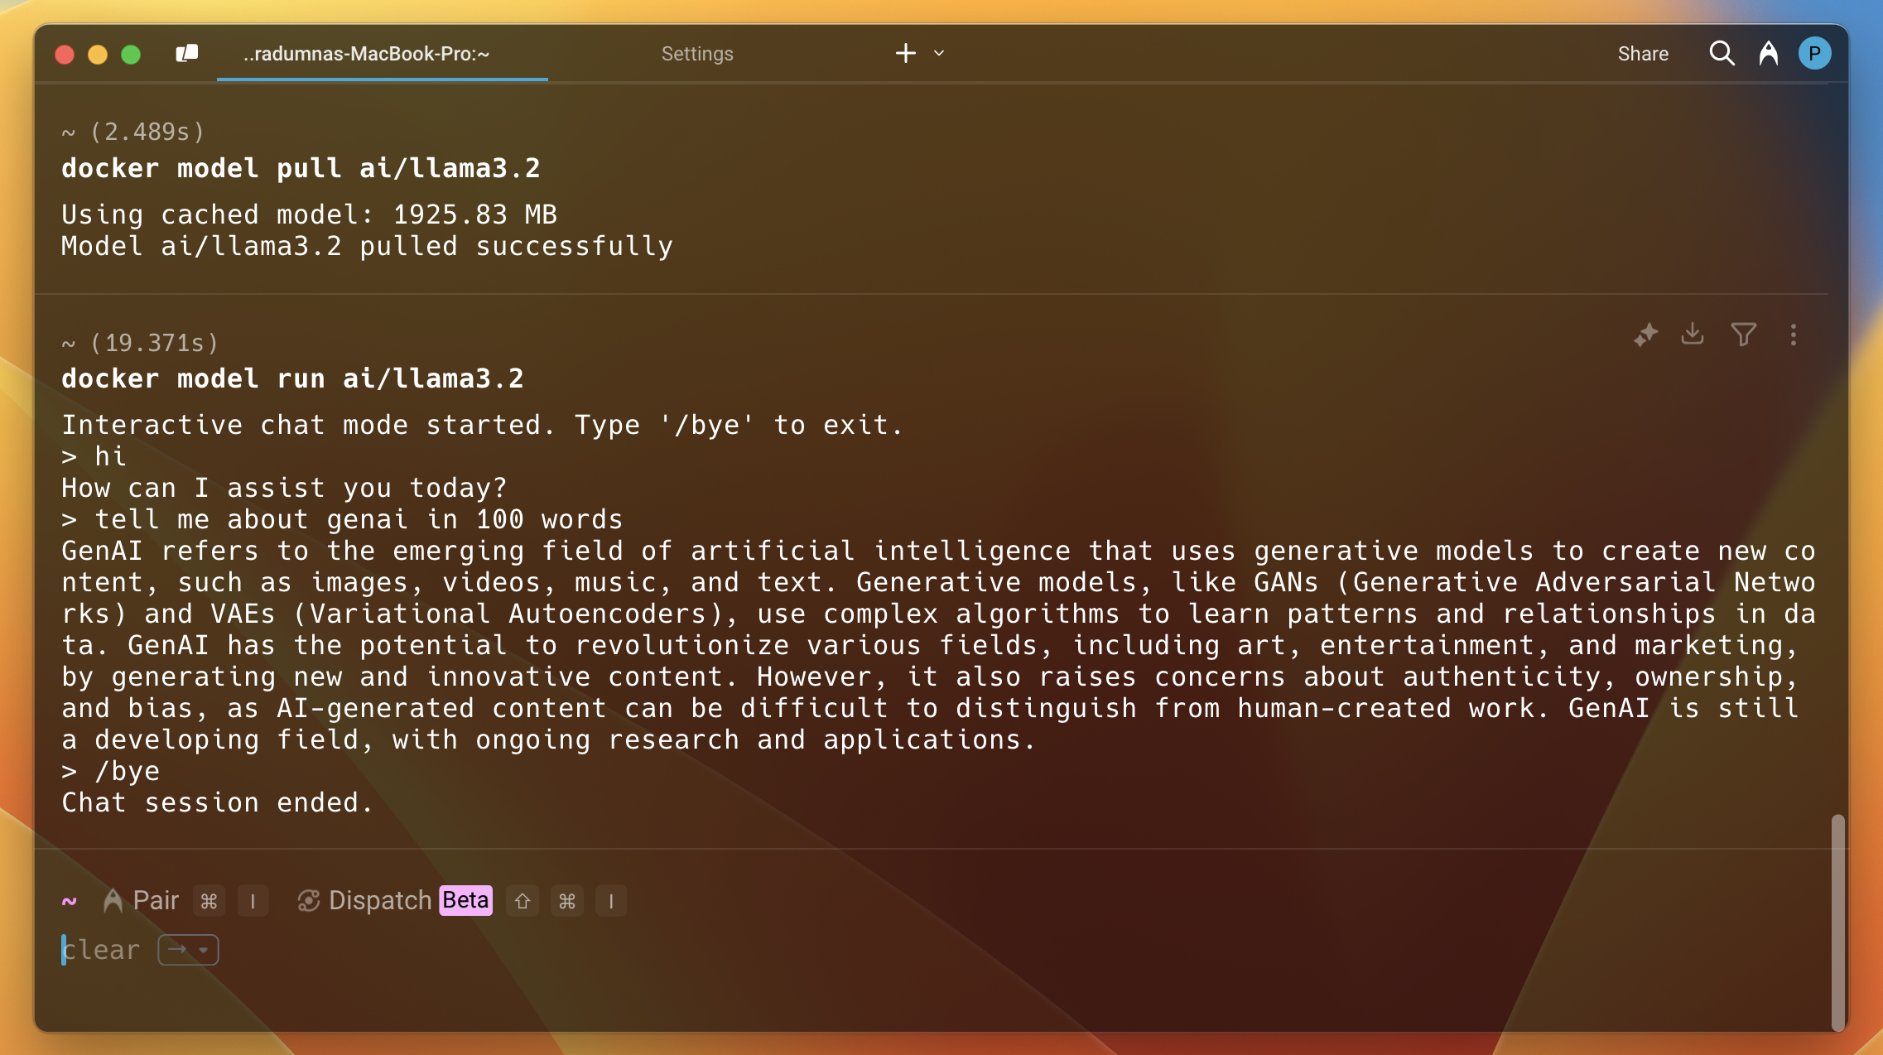Open the block's three-dot more menu

click(1794, 335)
